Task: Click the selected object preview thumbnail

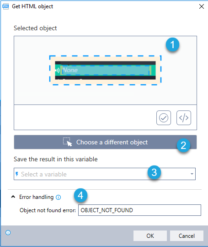Action: click(x=106, y=70)
